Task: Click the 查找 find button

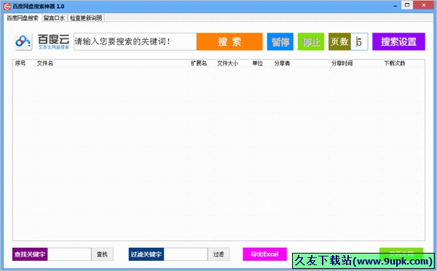Action: click(102, 254)
